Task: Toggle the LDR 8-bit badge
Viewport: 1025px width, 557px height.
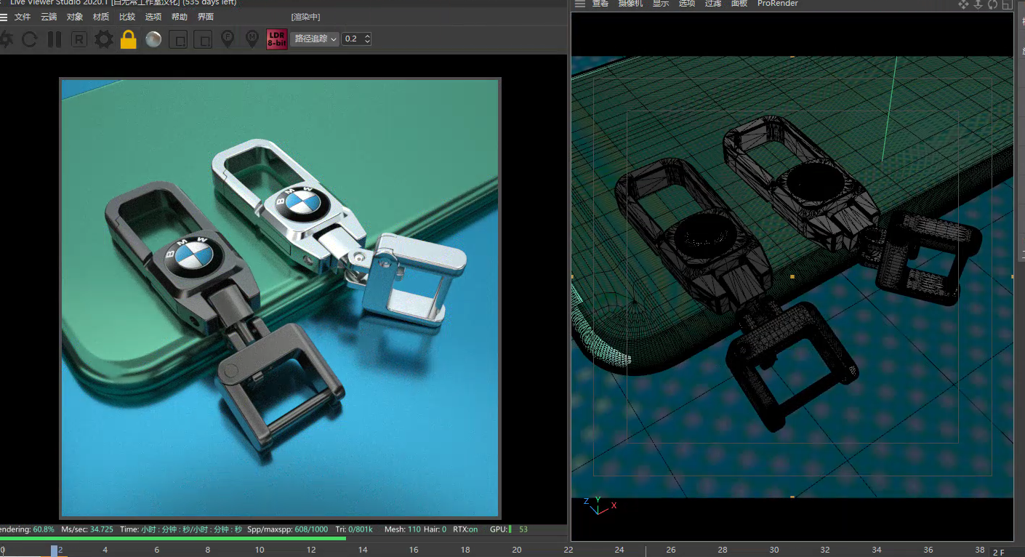Action: coord(277,39)
